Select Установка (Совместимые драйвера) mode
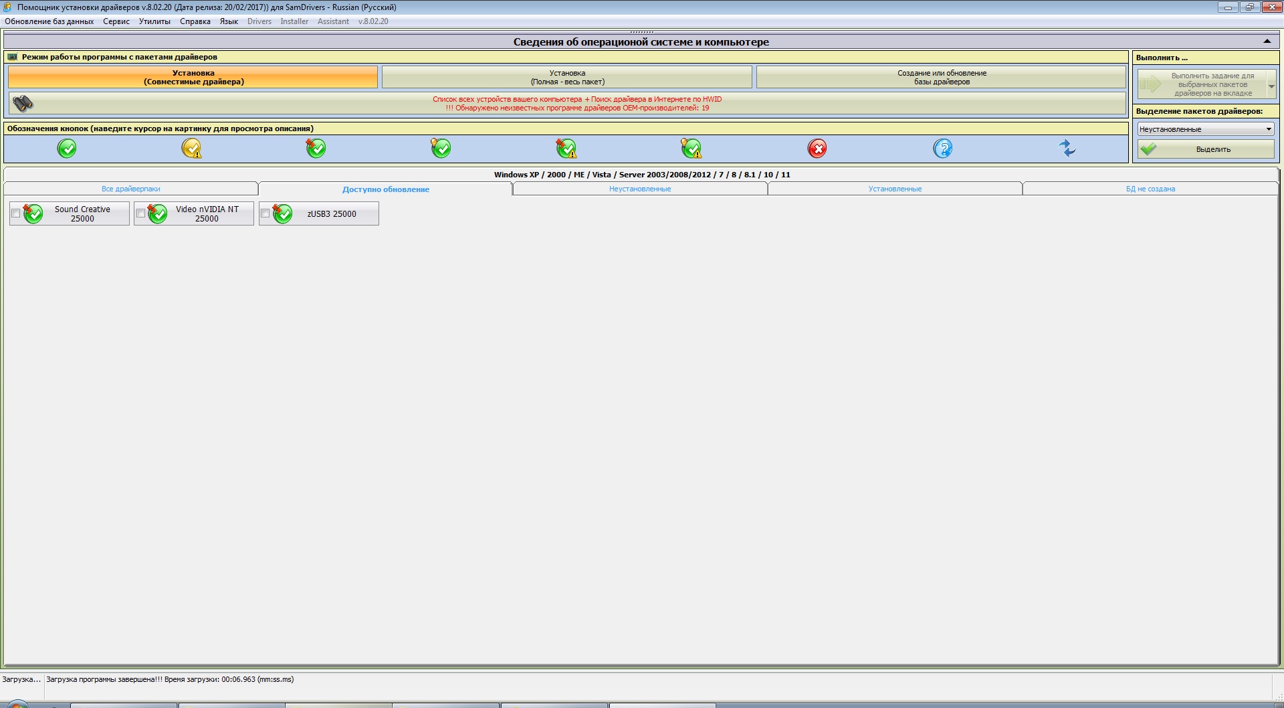 point(193,77)
